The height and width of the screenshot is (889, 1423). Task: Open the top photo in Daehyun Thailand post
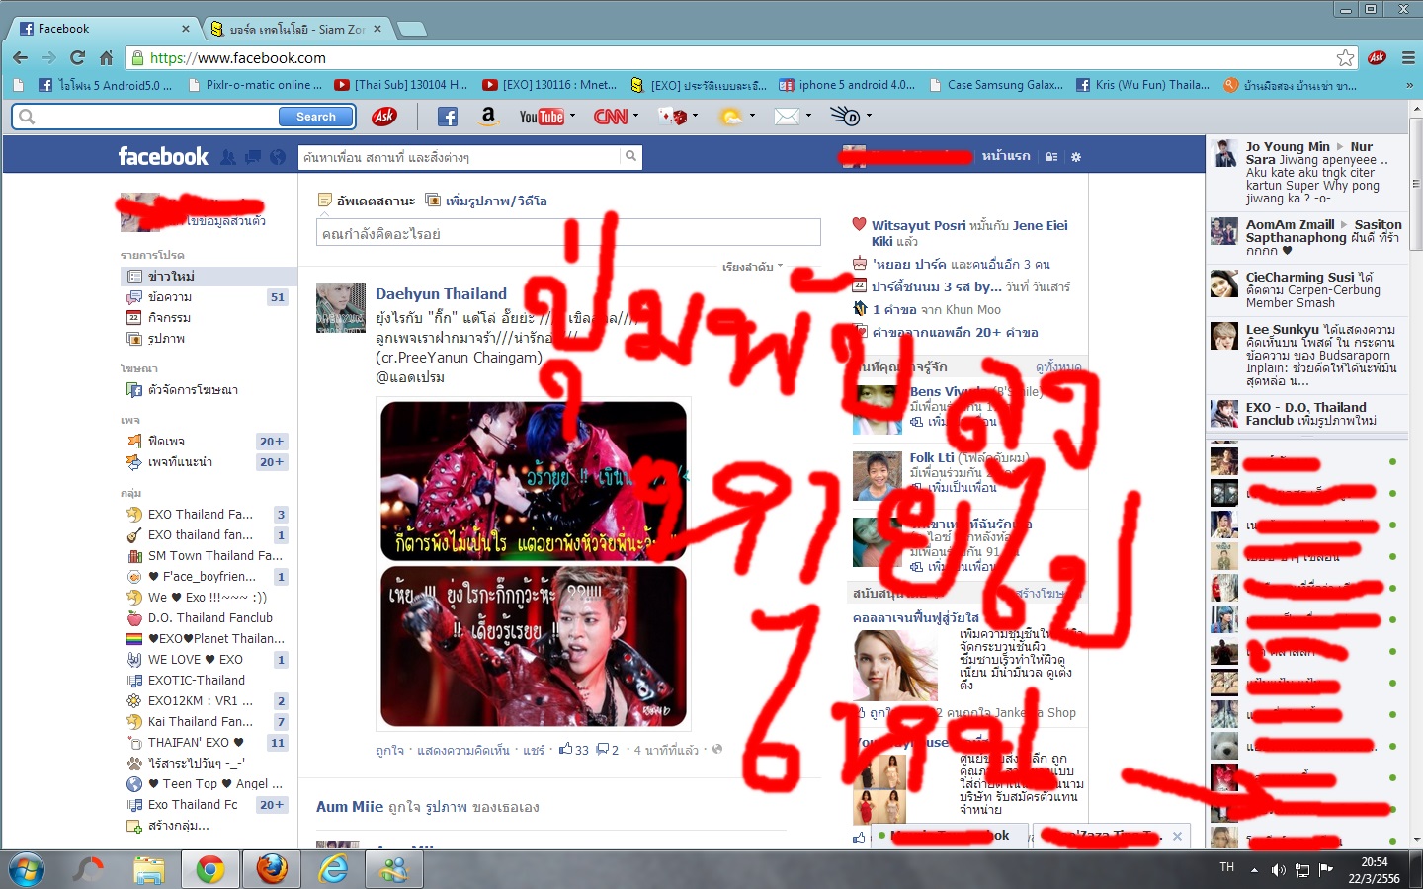coord(534,480)
